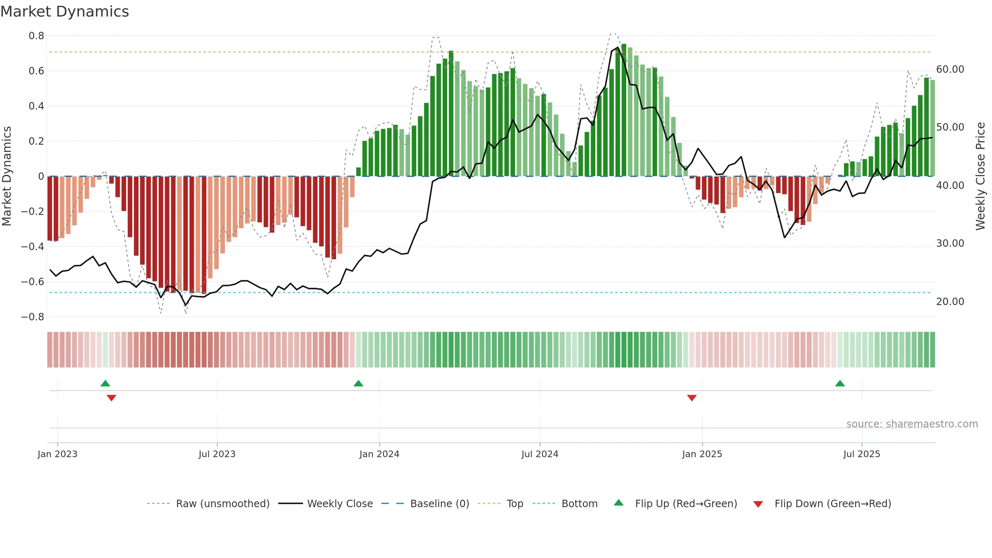
Task: Click the −0.4 Market Dynamics tick label
Action: point(33,247)
